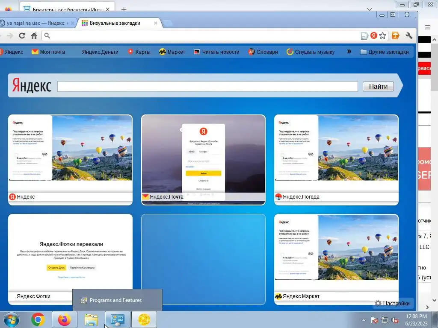Open the Яндекс.Маркет visual bookmark thumbnail
Screen dimensions: 438x328
point(336,259)
